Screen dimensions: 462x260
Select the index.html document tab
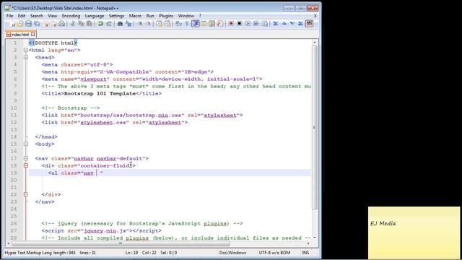tap(20, 35)
